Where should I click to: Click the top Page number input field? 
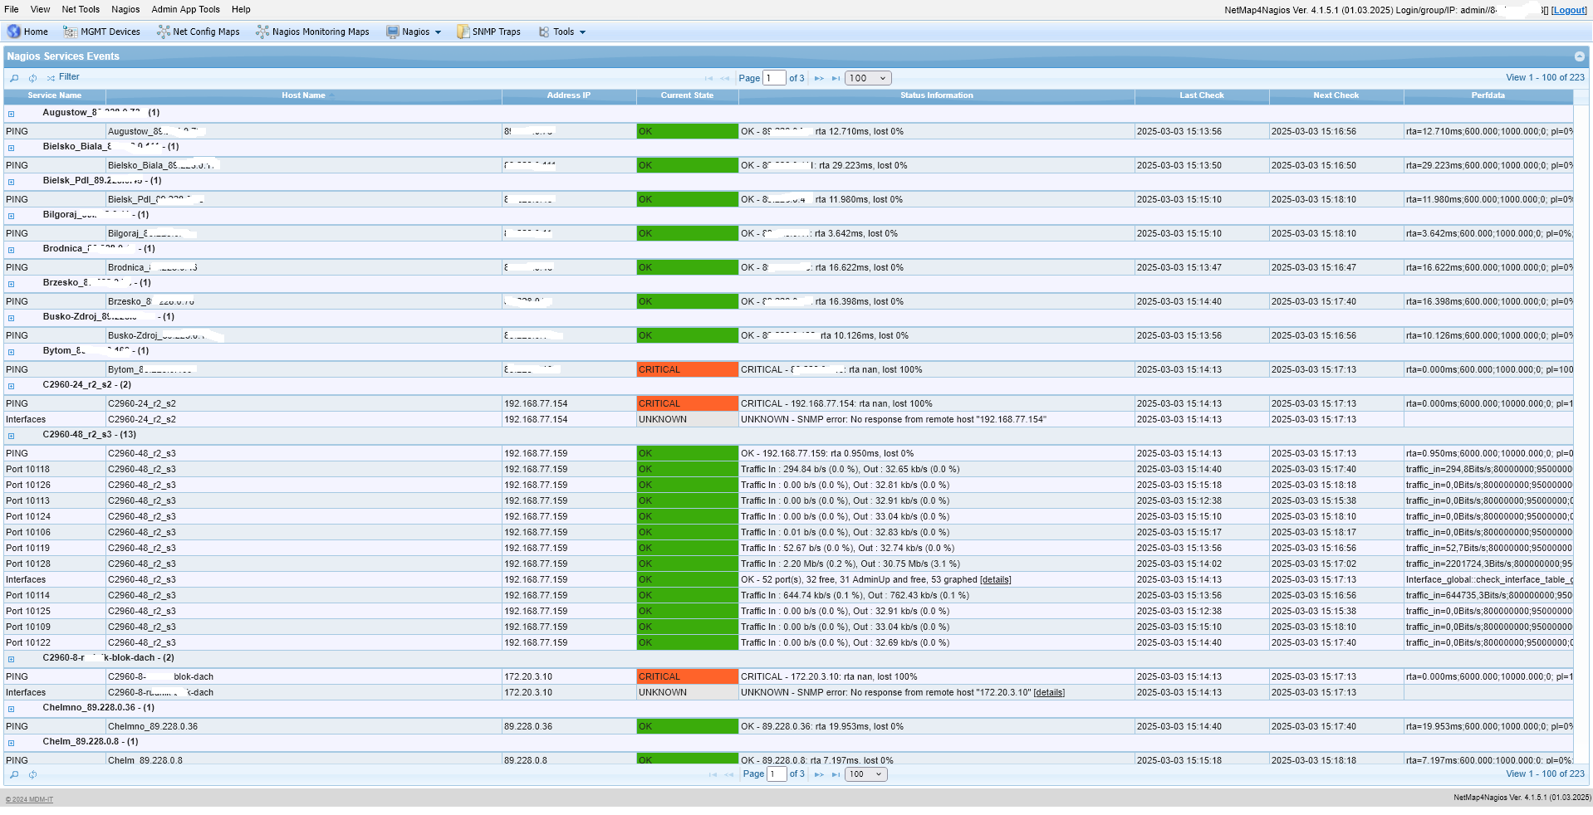click(774, 78)
